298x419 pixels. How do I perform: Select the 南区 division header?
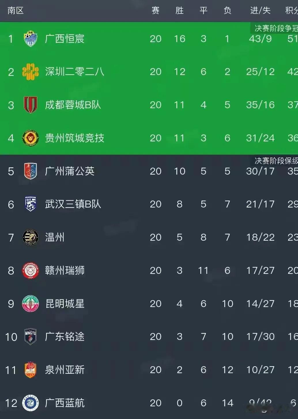[x=16, y=11]
